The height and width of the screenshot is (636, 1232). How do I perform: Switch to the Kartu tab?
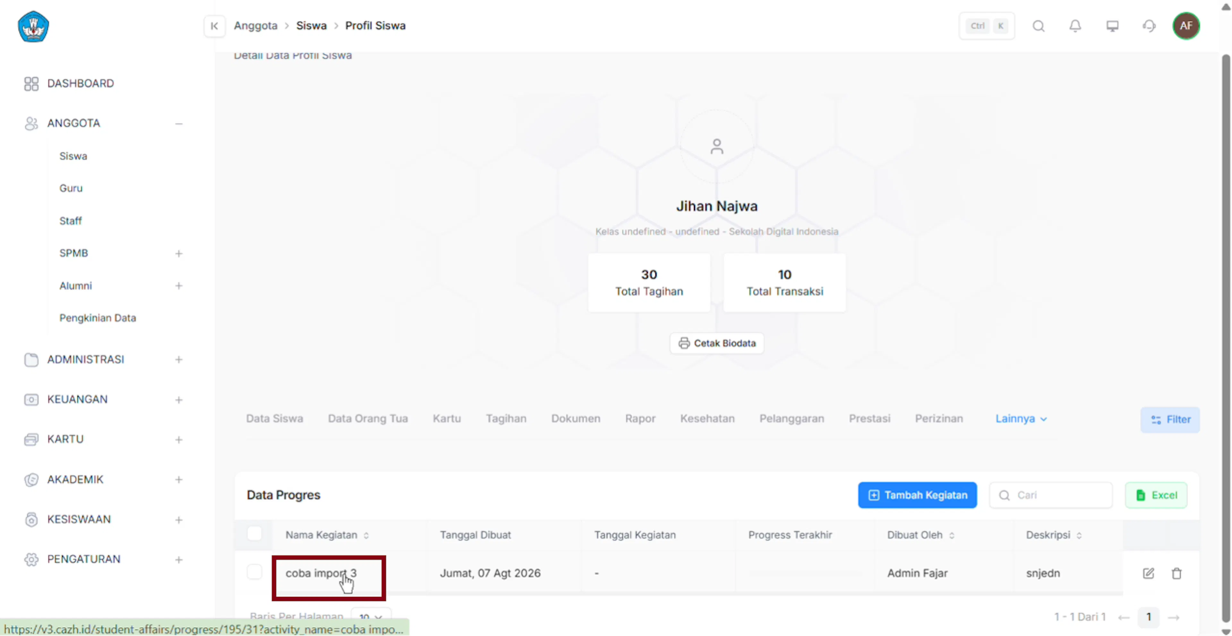click(x=447, y=419)
